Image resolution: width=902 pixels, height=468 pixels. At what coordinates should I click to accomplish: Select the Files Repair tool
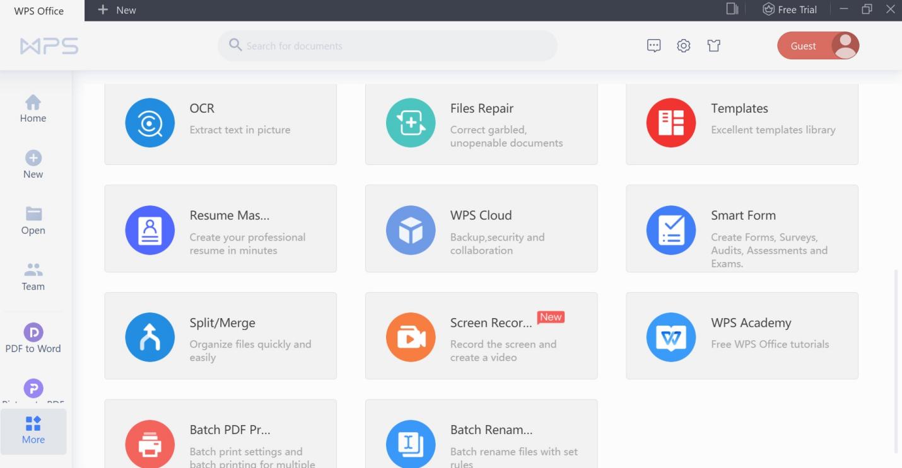[x=481, y=123]
